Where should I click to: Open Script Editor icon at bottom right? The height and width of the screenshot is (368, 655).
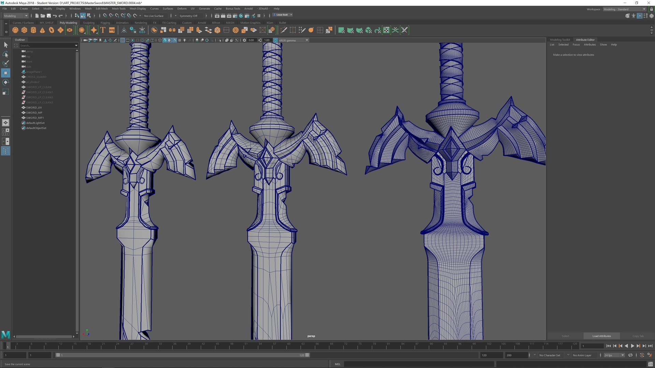coord(650,364)
